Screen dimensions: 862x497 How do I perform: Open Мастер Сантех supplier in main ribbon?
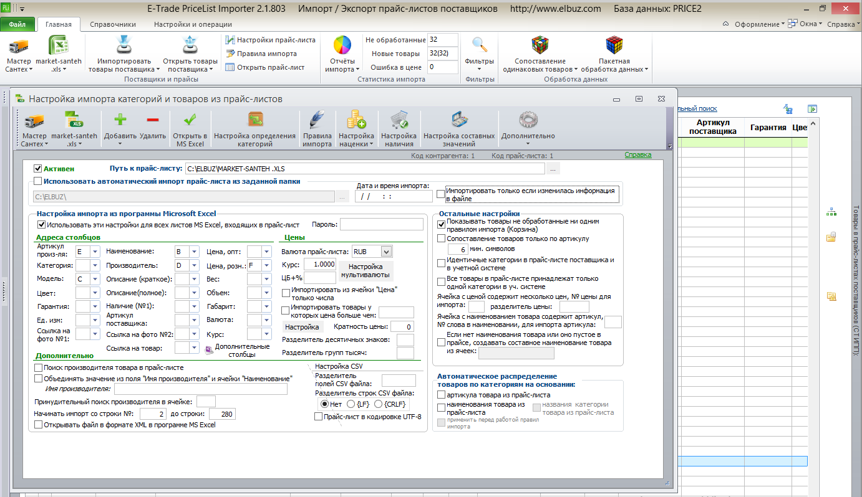tap(18, 54)
